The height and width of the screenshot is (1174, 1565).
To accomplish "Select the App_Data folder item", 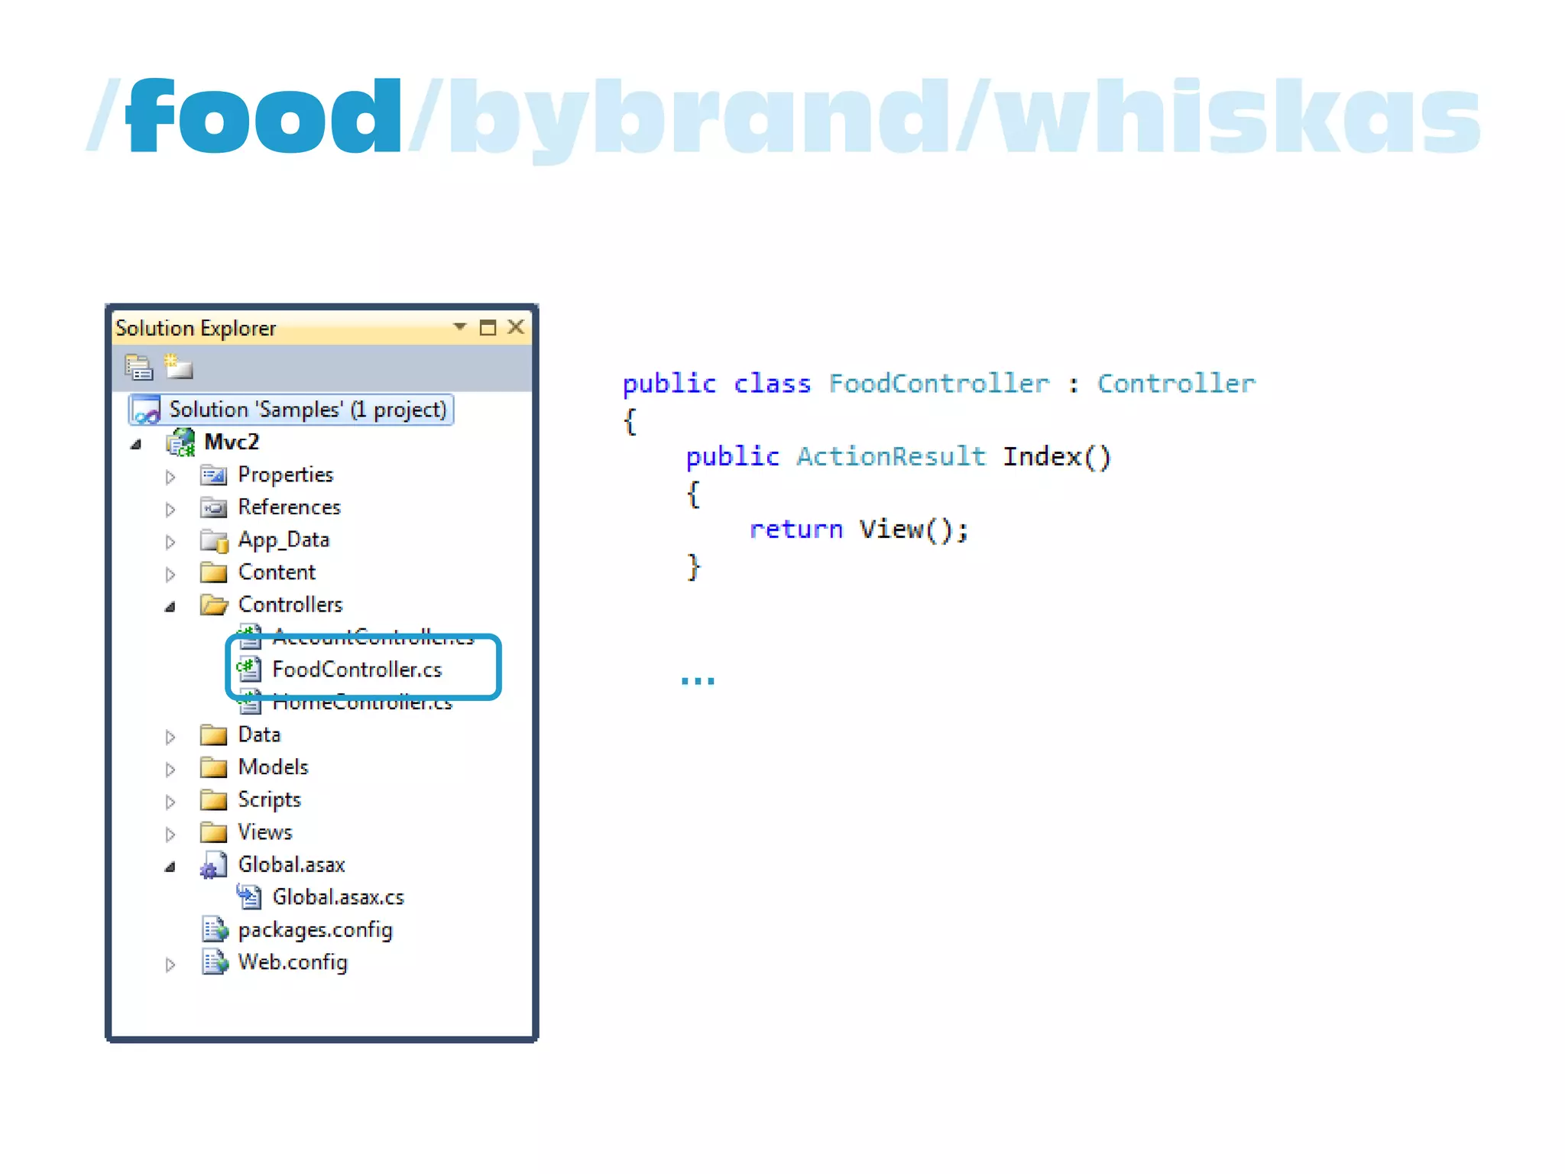I will [x=283, y=540].
